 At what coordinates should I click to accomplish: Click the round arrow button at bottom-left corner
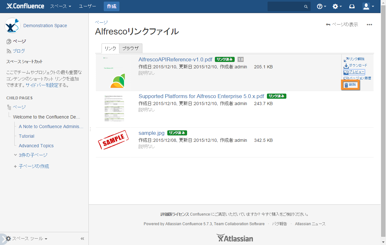point(3,239)
